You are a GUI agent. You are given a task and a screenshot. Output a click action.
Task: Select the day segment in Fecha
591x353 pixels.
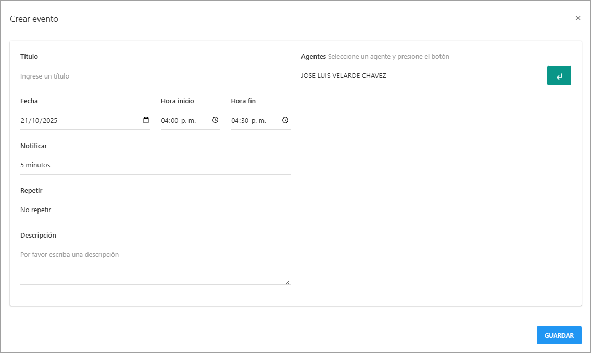click(24, 121)
